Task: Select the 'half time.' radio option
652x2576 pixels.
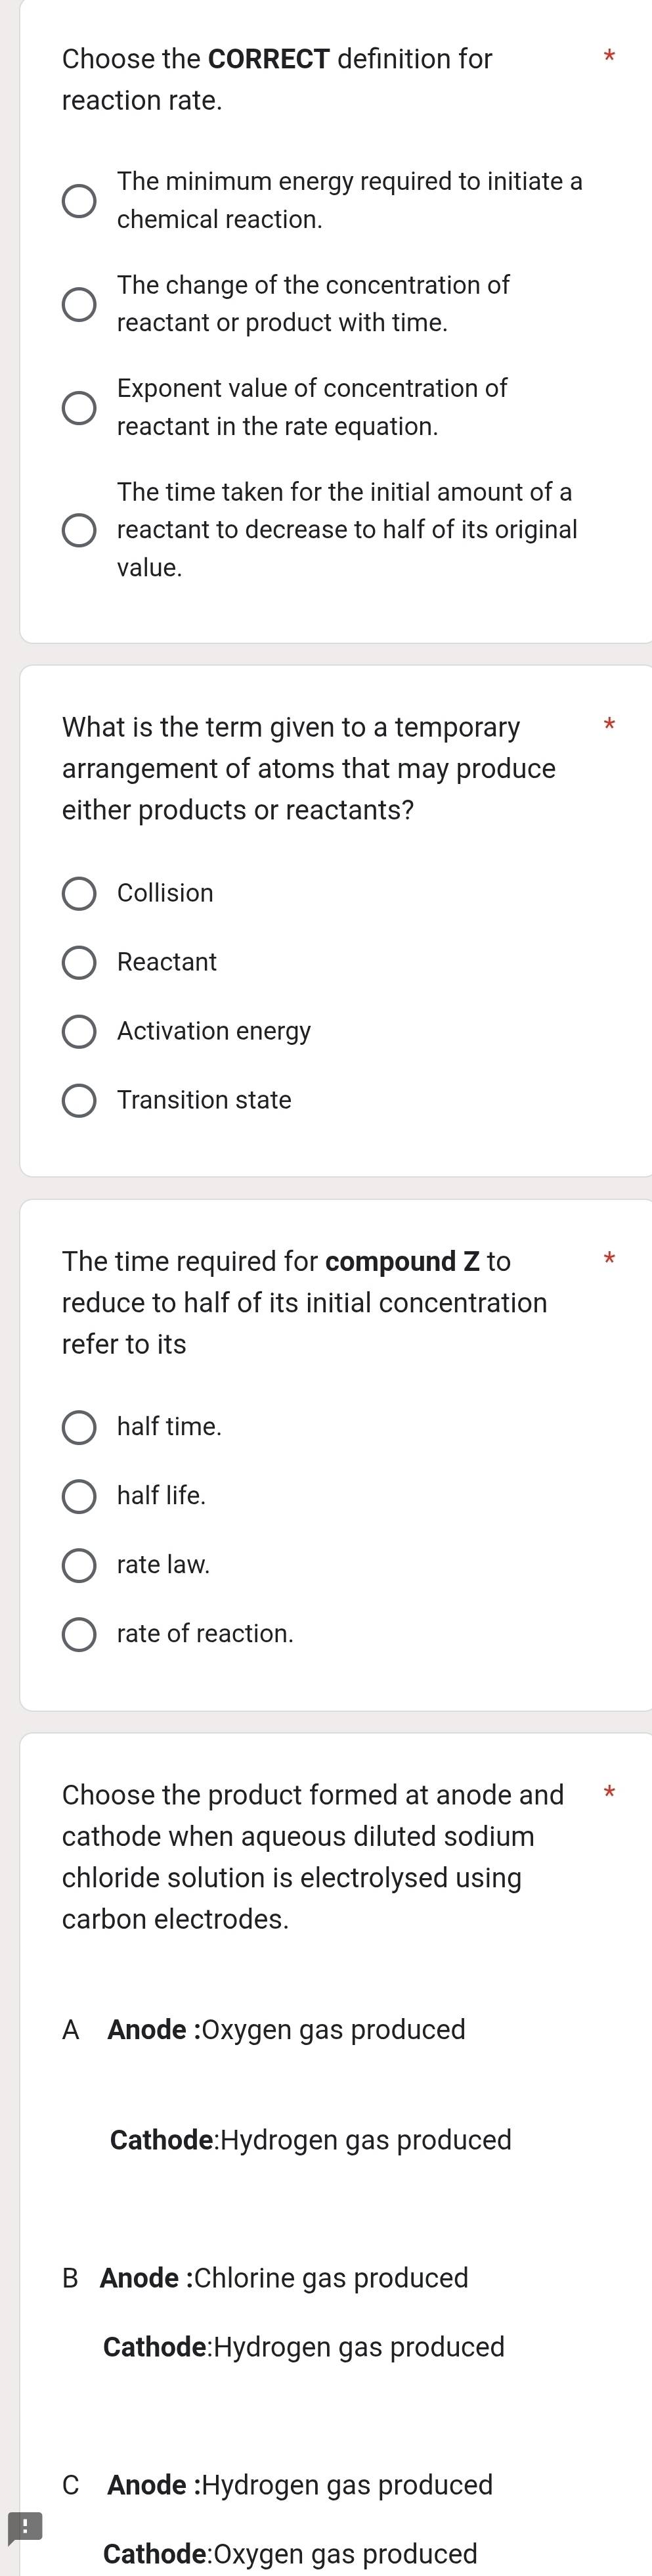Action: click(x=80, y=1427)
